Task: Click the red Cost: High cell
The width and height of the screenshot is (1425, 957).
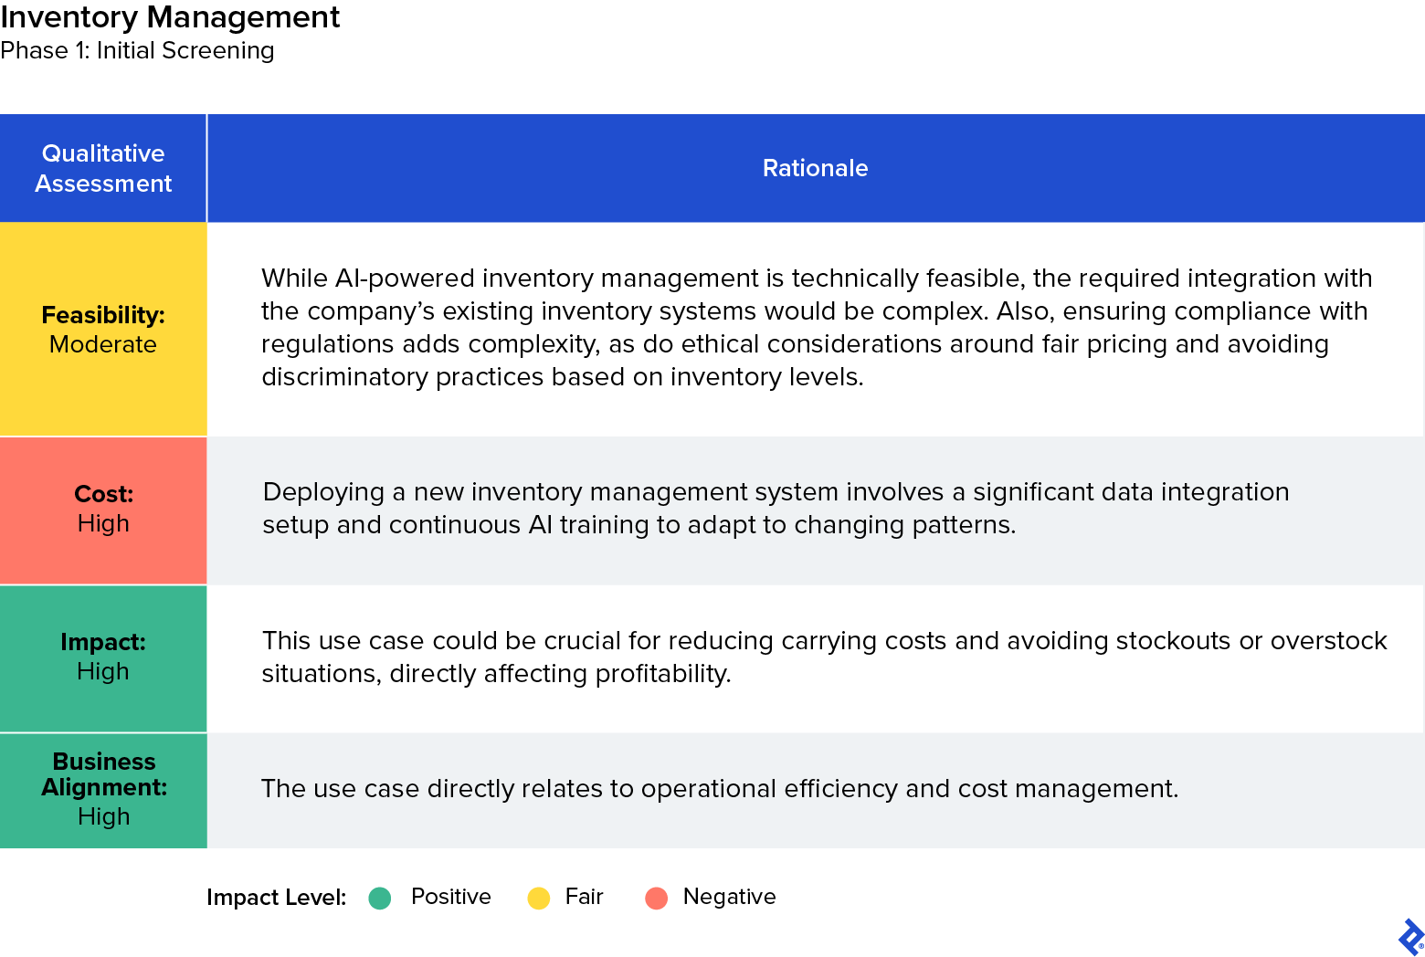Action: [x=103, y=510]
